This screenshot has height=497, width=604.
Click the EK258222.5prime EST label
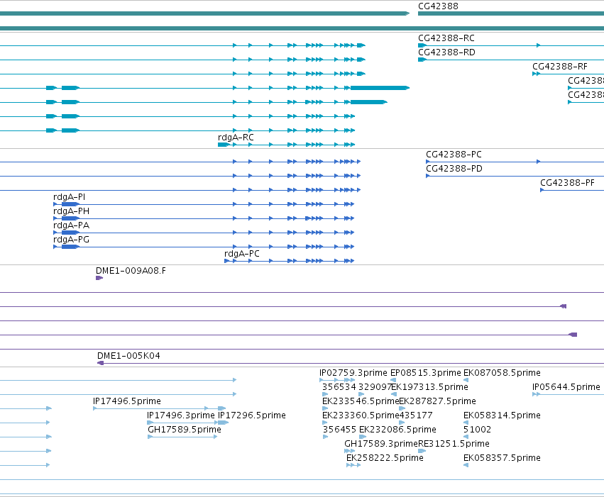click(385, 458)
